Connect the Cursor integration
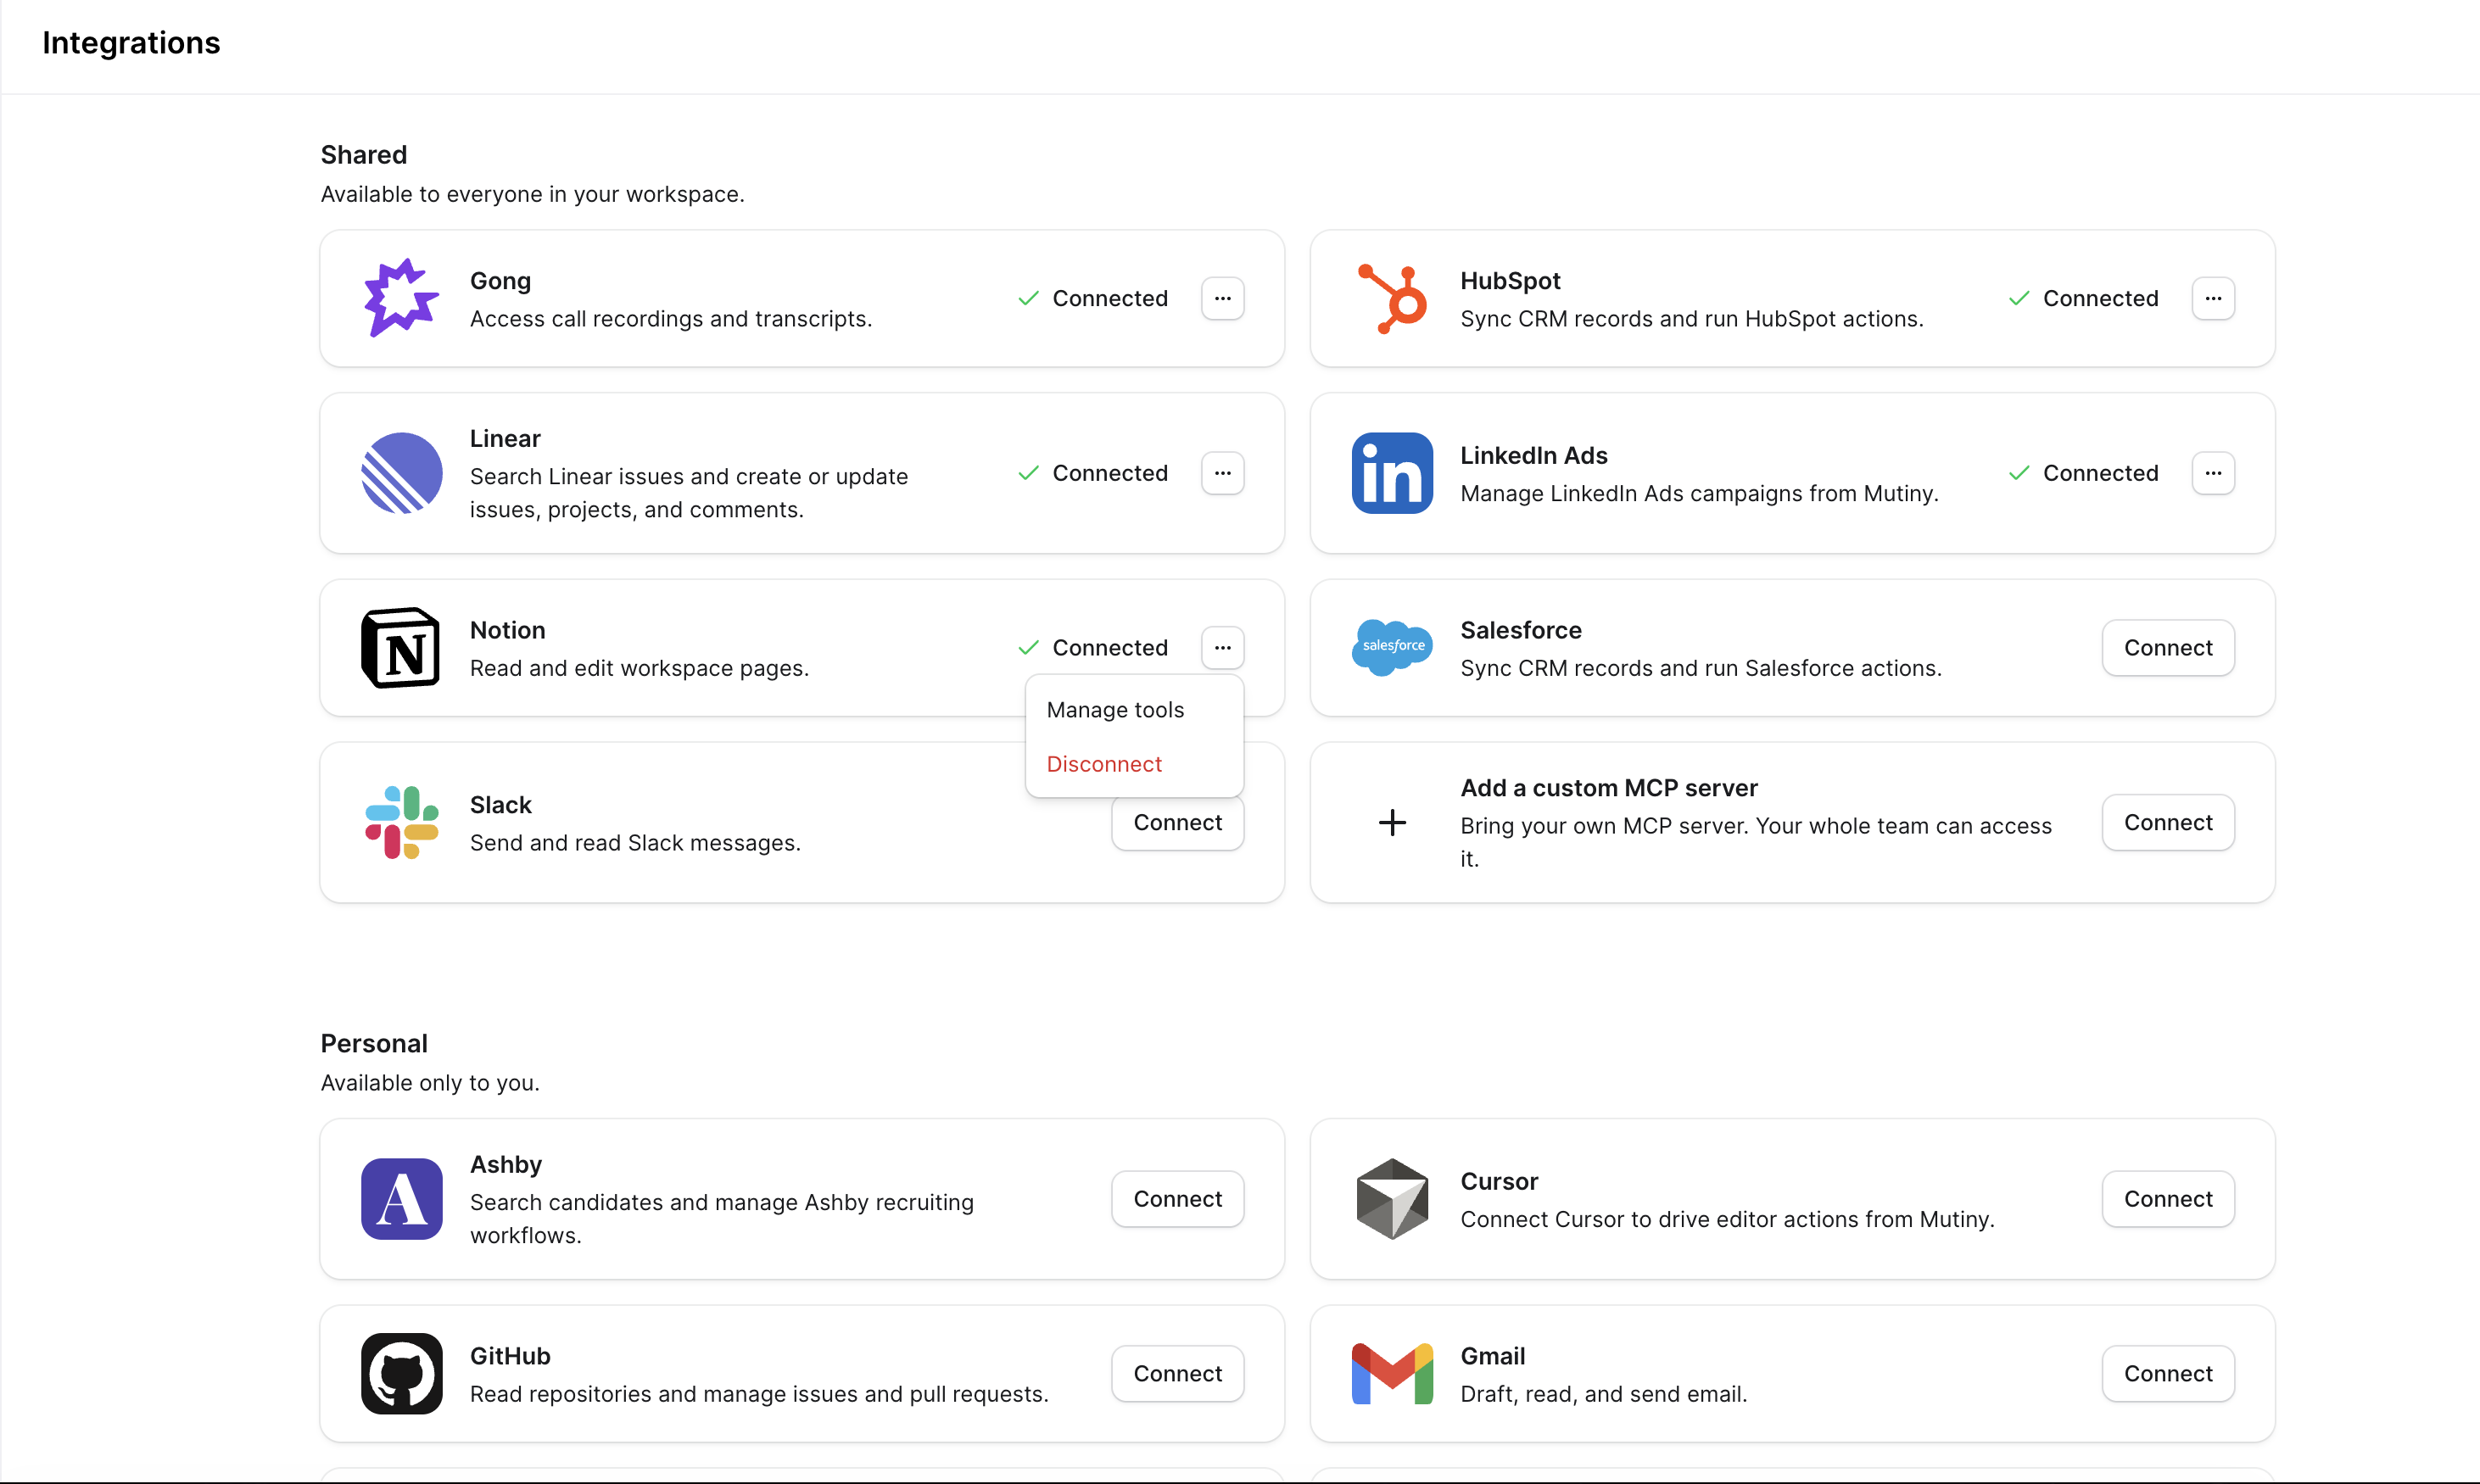This screenshot has width=2480, height=1484. pos(2168,1199)
